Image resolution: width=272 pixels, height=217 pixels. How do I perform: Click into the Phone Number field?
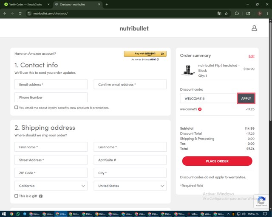point(51,97)
